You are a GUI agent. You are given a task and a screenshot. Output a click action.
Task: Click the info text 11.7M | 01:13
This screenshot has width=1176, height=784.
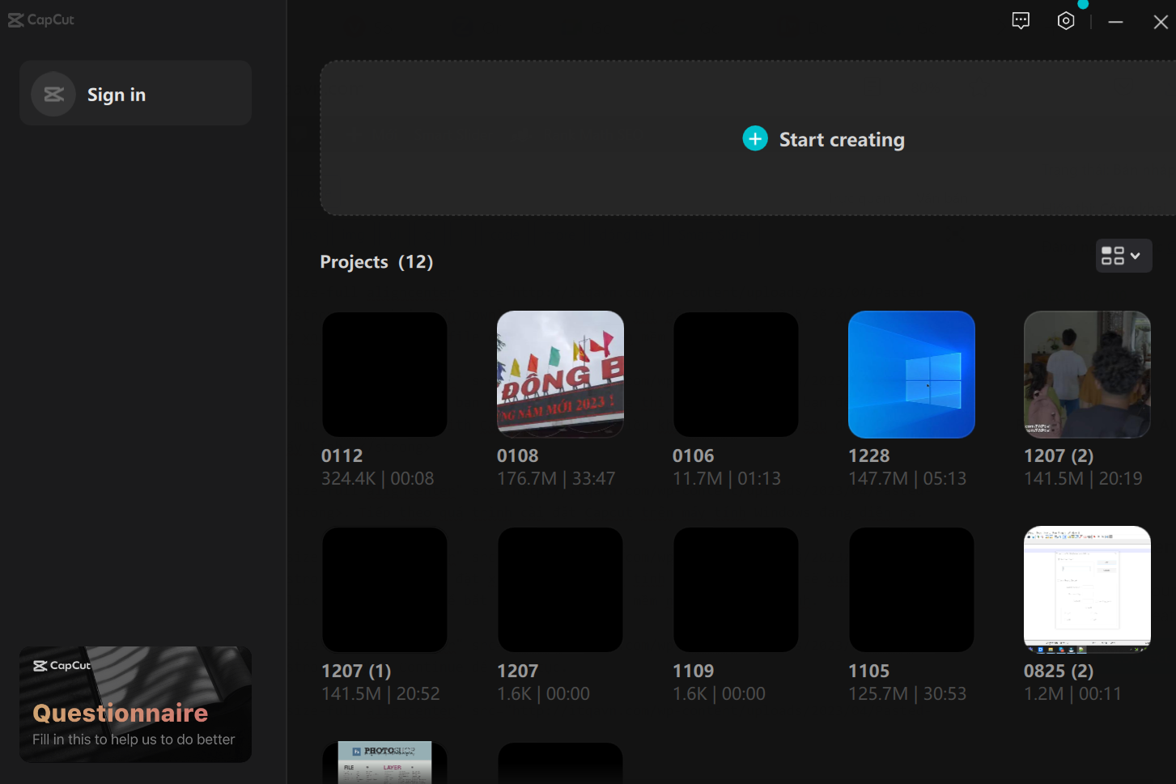click(727, 478)
